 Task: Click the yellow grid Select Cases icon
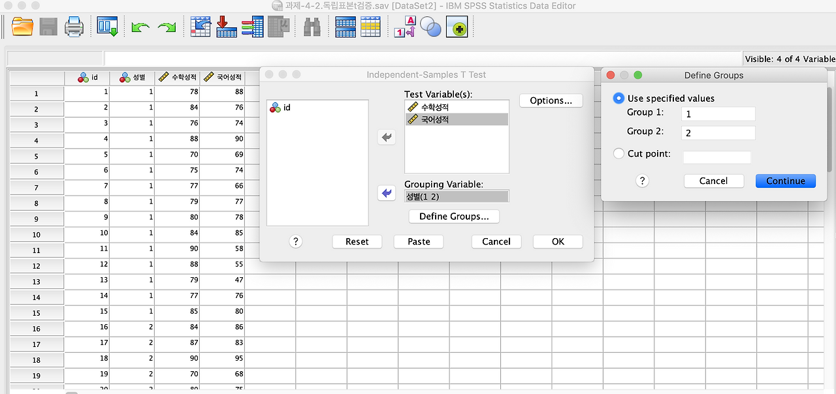pyautogui.click(x=370, y=27)
